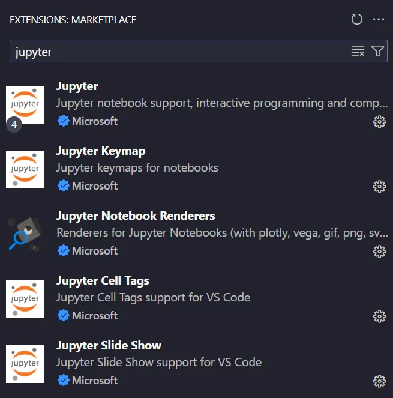
Task: Open the Jupyter extension logo thumbnail
Action: pos(25,104)
